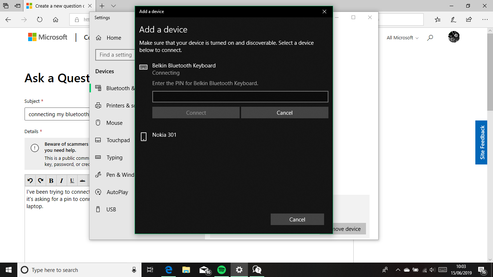
Task: Open Home in the Settings window
Action: click(109, 38)
